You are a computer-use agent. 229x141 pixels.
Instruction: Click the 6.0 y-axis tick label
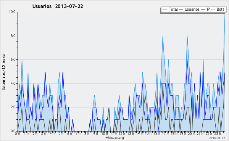13,59
